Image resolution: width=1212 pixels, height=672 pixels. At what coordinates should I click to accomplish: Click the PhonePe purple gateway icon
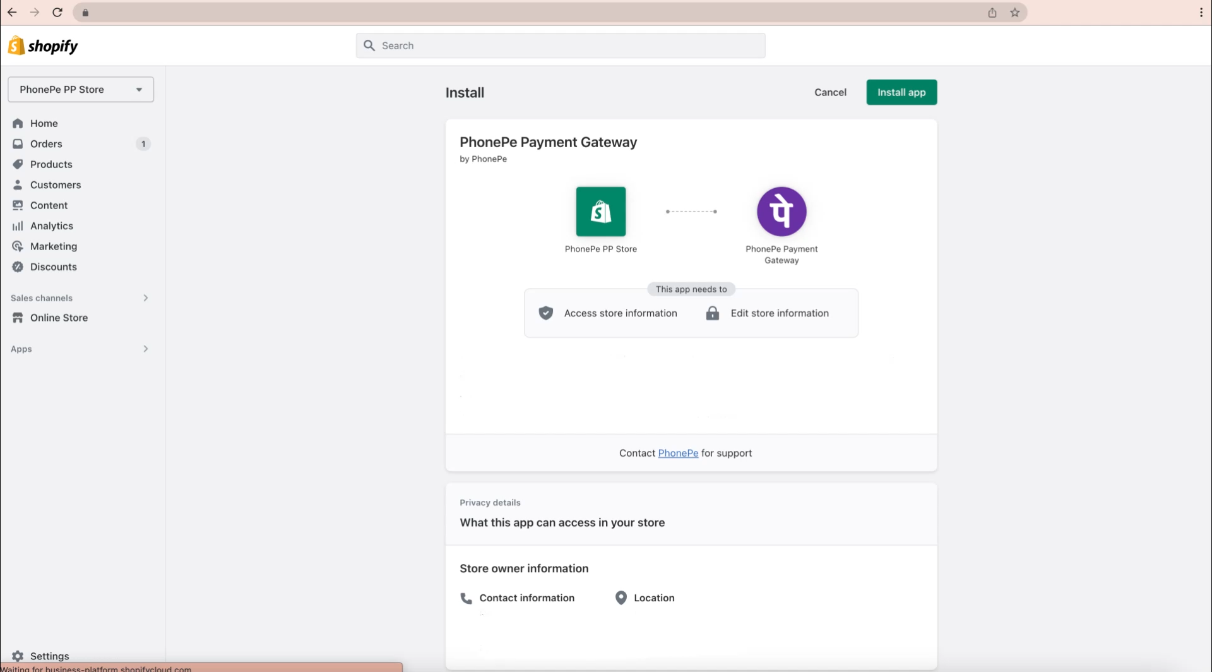point(781,212)
